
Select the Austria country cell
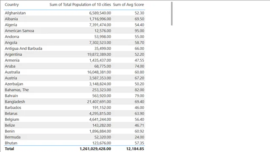pos(11,78)
